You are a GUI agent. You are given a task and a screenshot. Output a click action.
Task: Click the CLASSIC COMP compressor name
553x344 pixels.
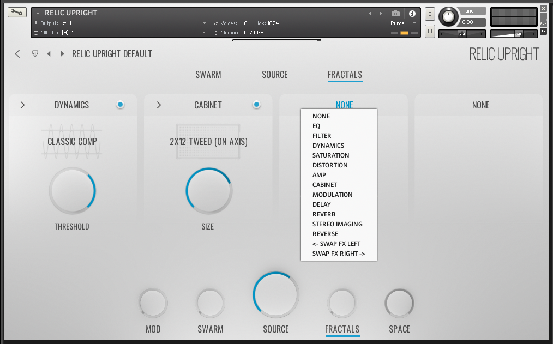pos(72,141)
